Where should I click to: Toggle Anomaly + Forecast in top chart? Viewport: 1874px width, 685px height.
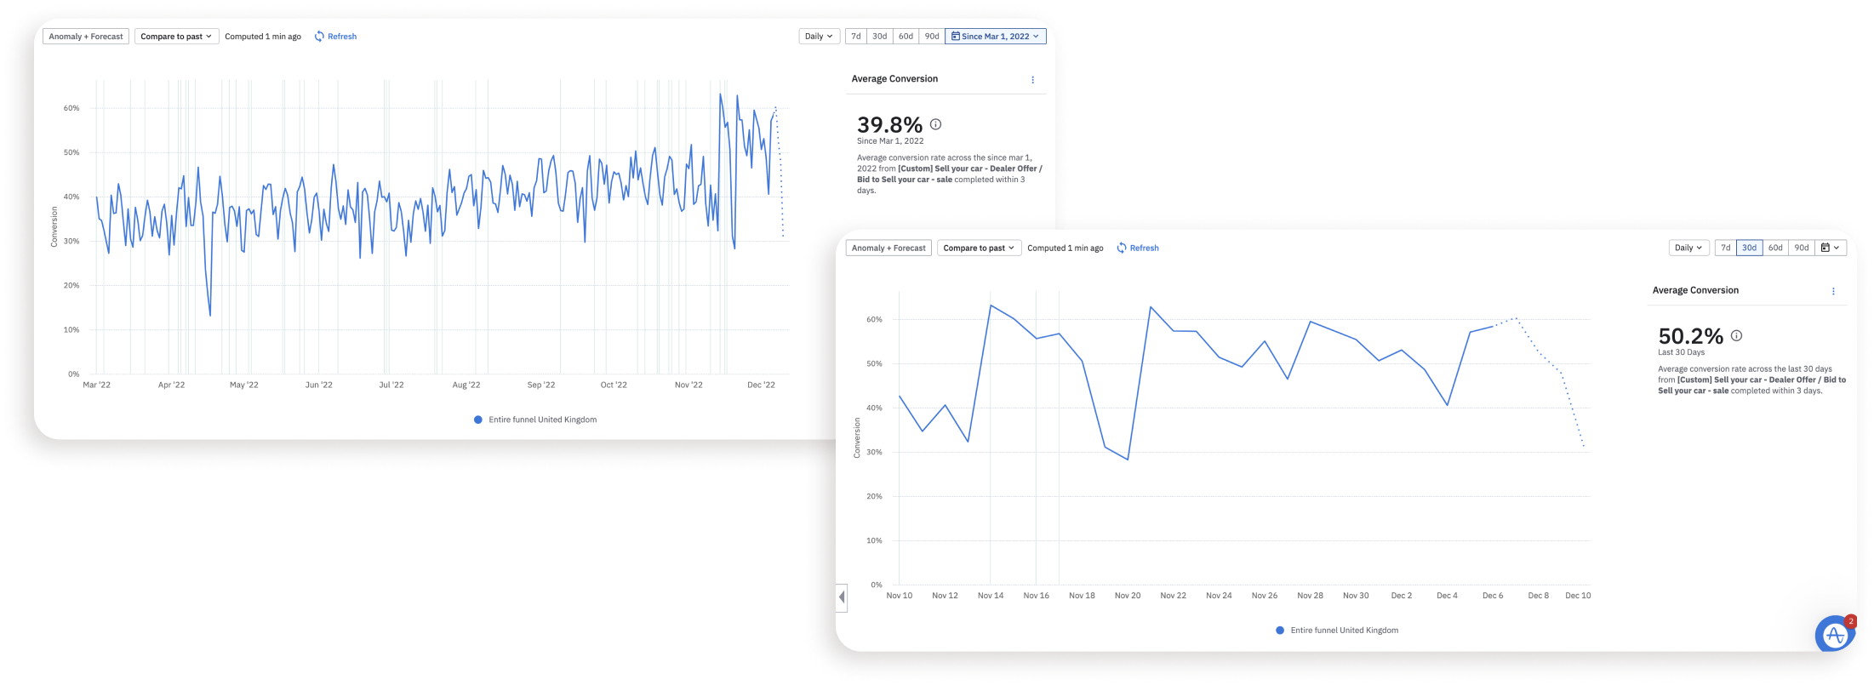pyautogui.click(x=86, y=37)
